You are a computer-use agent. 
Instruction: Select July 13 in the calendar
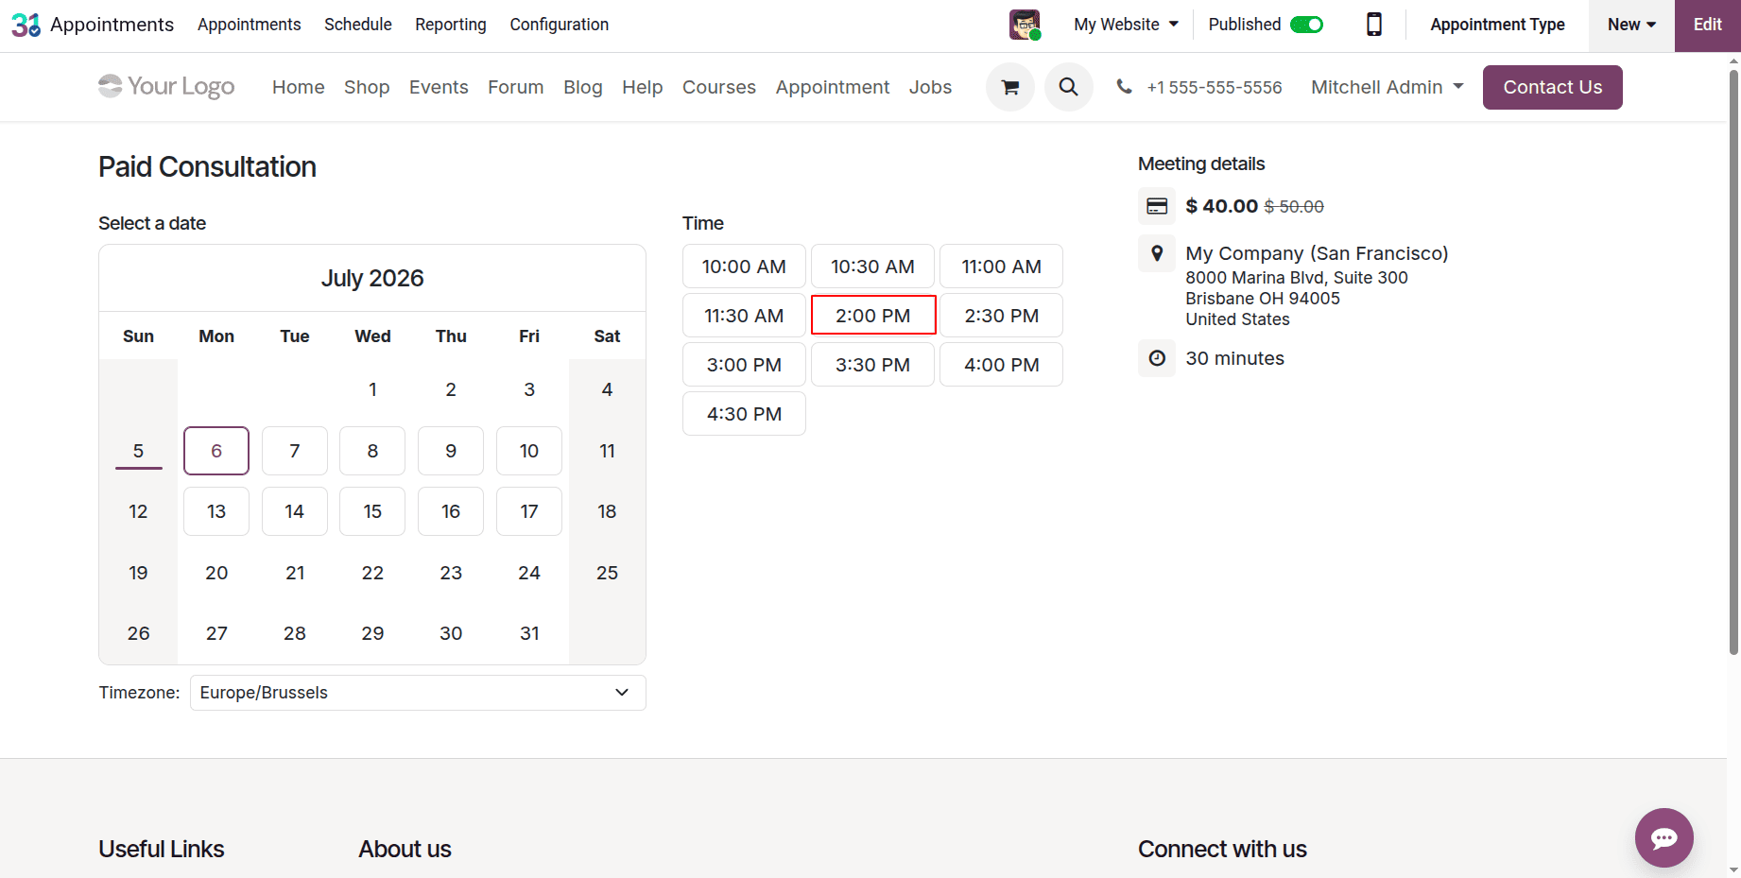(216, 511)
